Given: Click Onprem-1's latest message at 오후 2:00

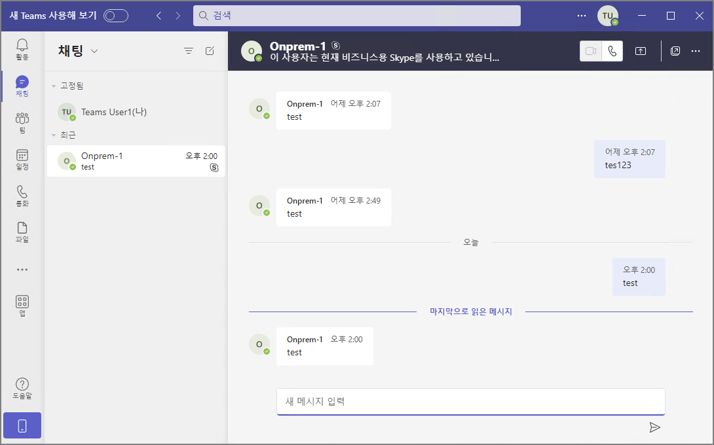Looking at the screenshot, I should tap(325, 346).
